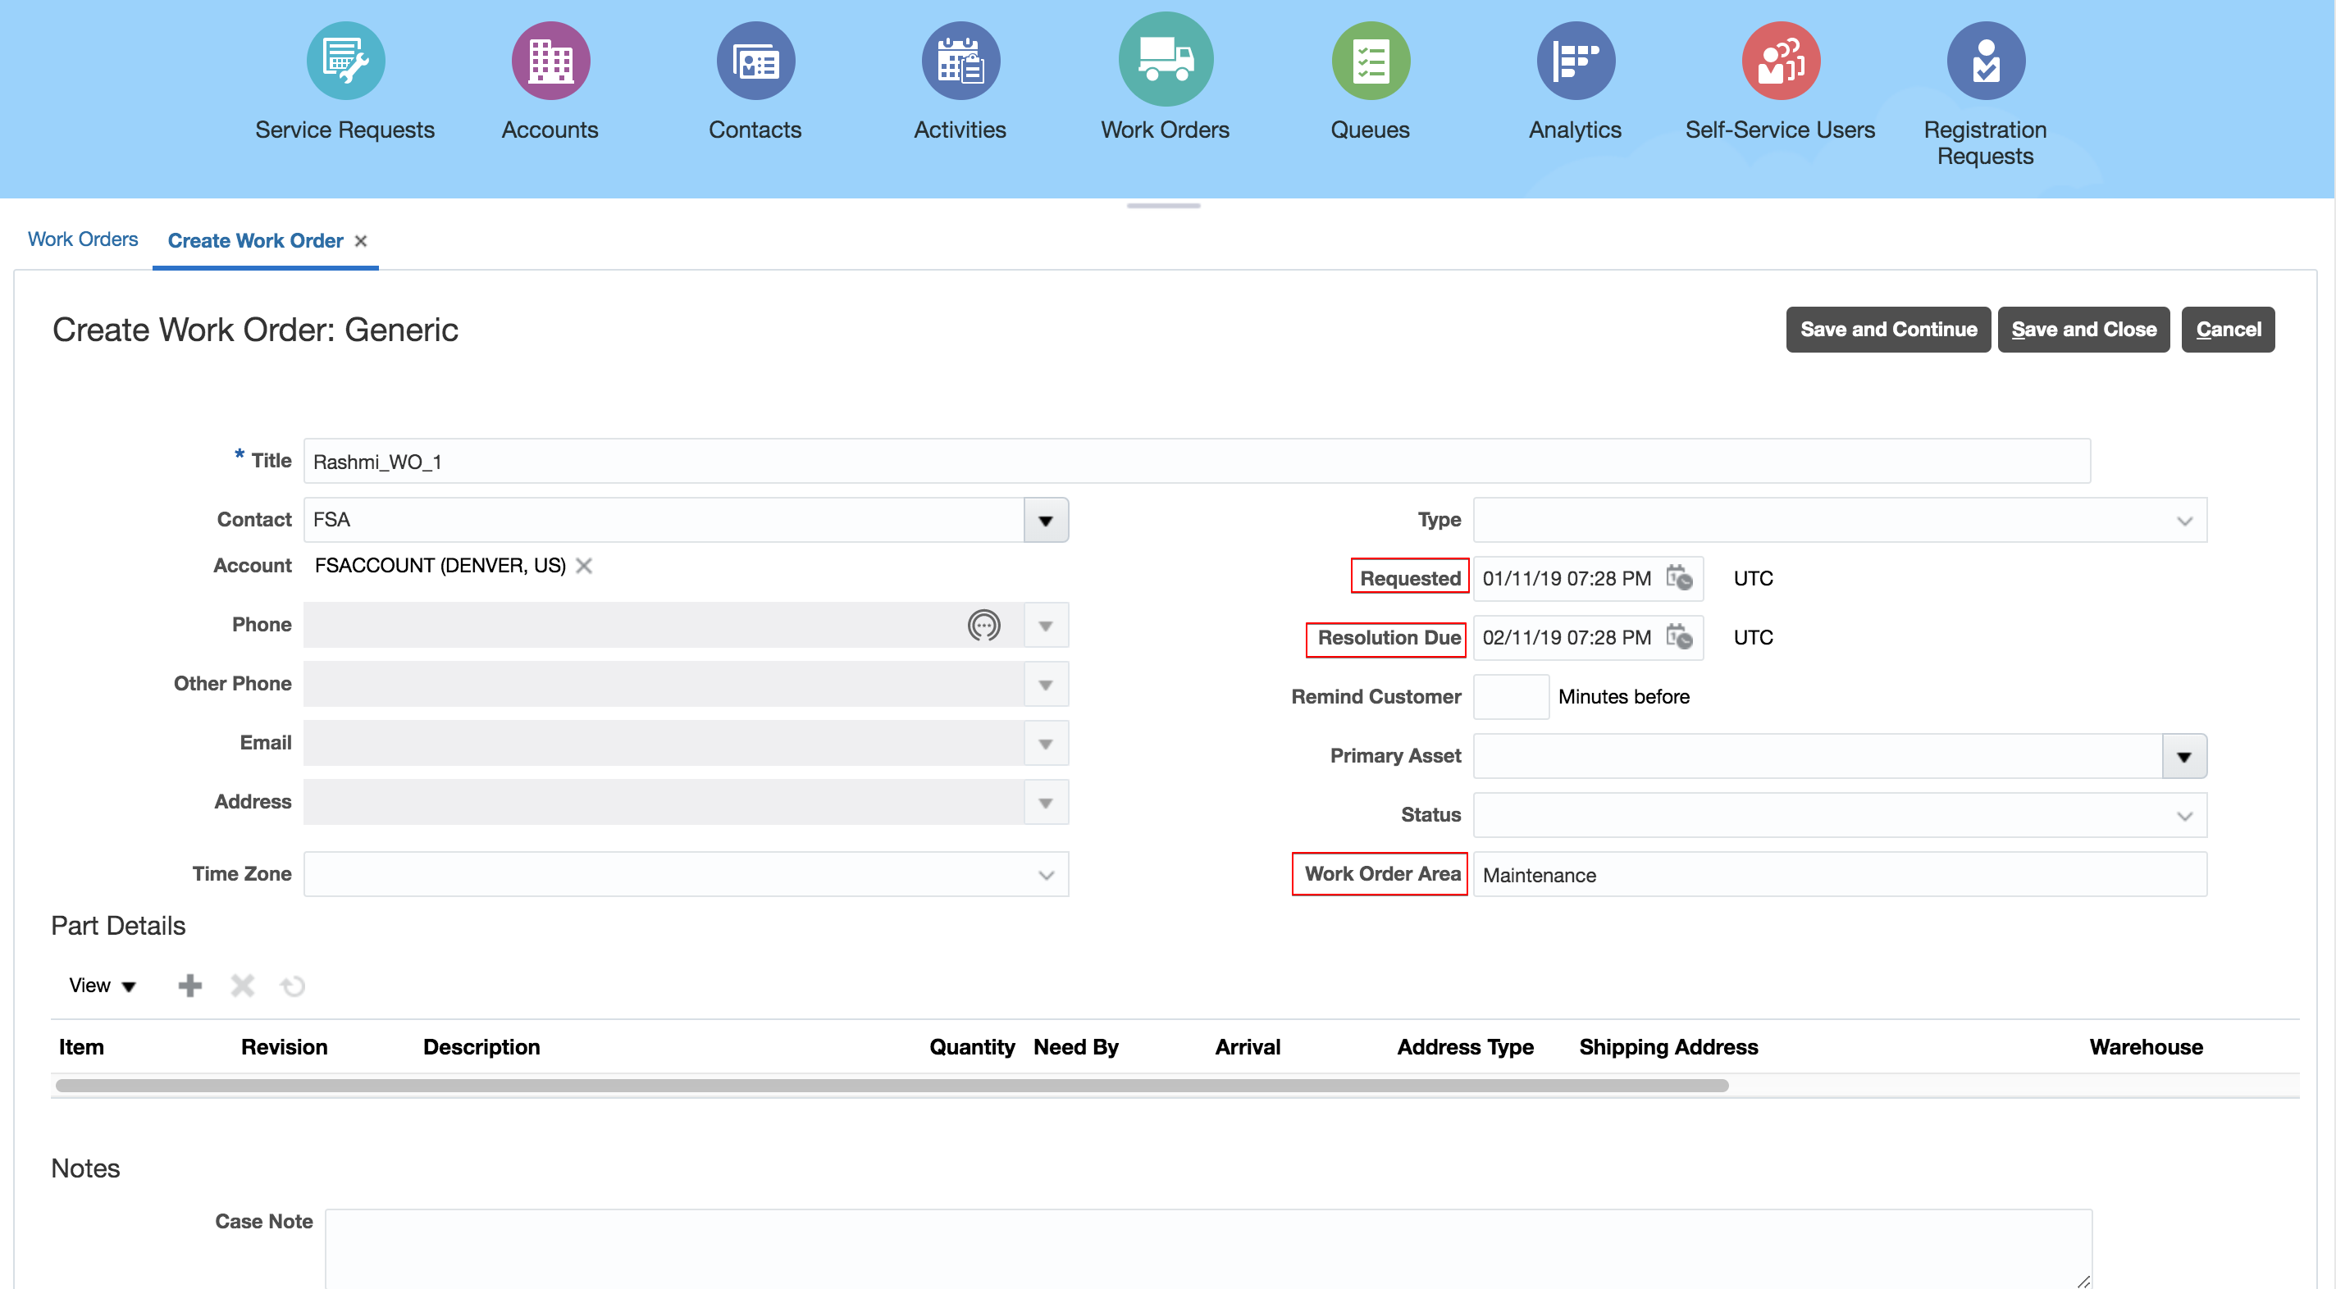Open the View menu in Part Details
The height and width of the screenshot is (1289, 2336).
102,986
